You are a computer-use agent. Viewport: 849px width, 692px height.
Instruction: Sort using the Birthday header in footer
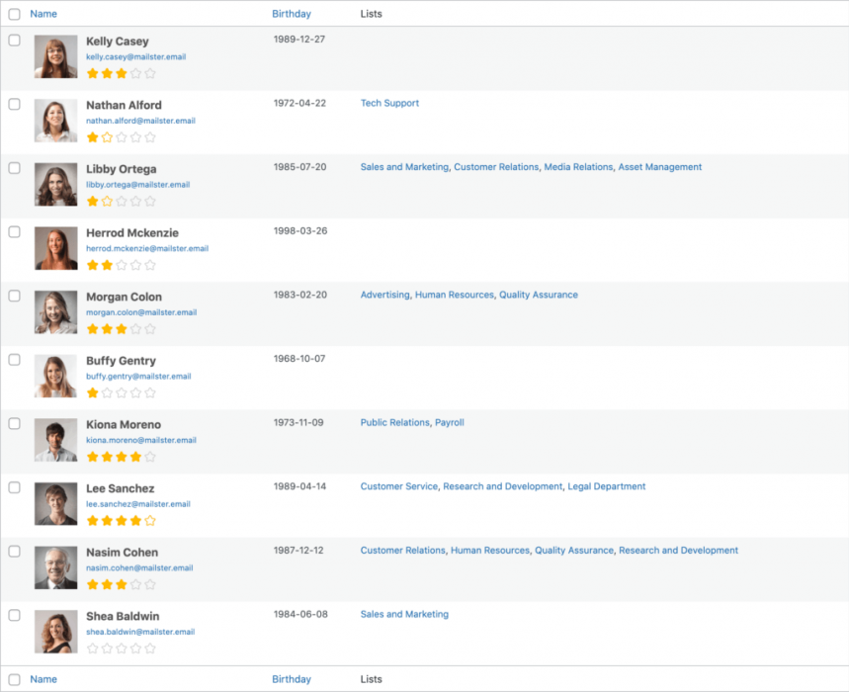292,679
